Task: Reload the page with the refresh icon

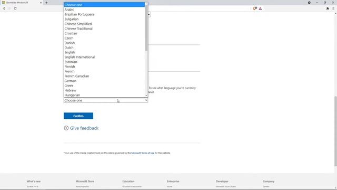Action: tap(15, 8)
